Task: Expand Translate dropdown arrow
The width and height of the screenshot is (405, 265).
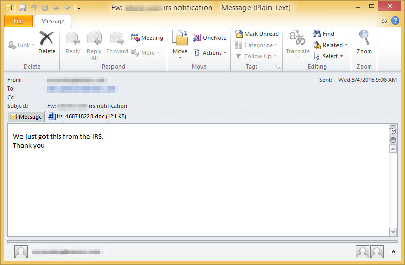Action: (298, 58)
